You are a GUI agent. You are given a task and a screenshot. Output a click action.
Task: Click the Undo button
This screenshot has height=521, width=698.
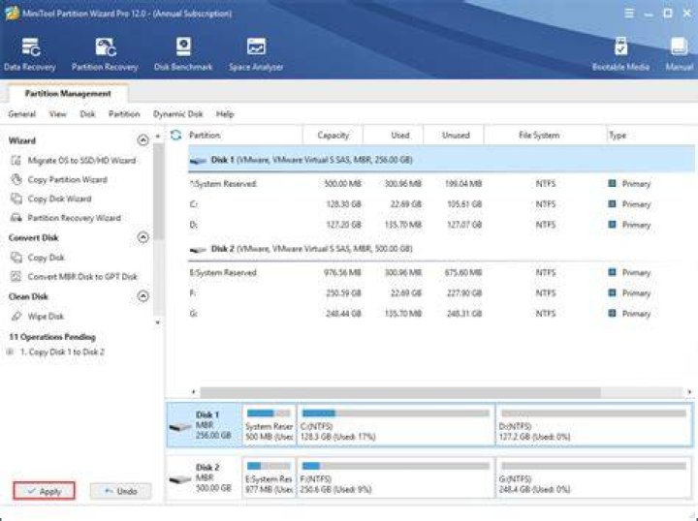coord(120,491)
